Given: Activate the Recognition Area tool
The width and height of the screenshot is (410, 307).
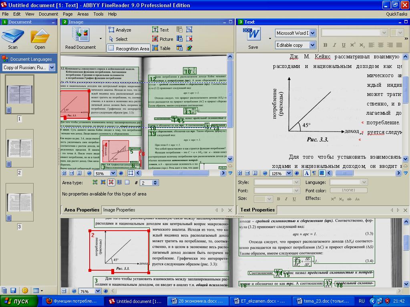Looking at the screenshot, I should 129,48.
